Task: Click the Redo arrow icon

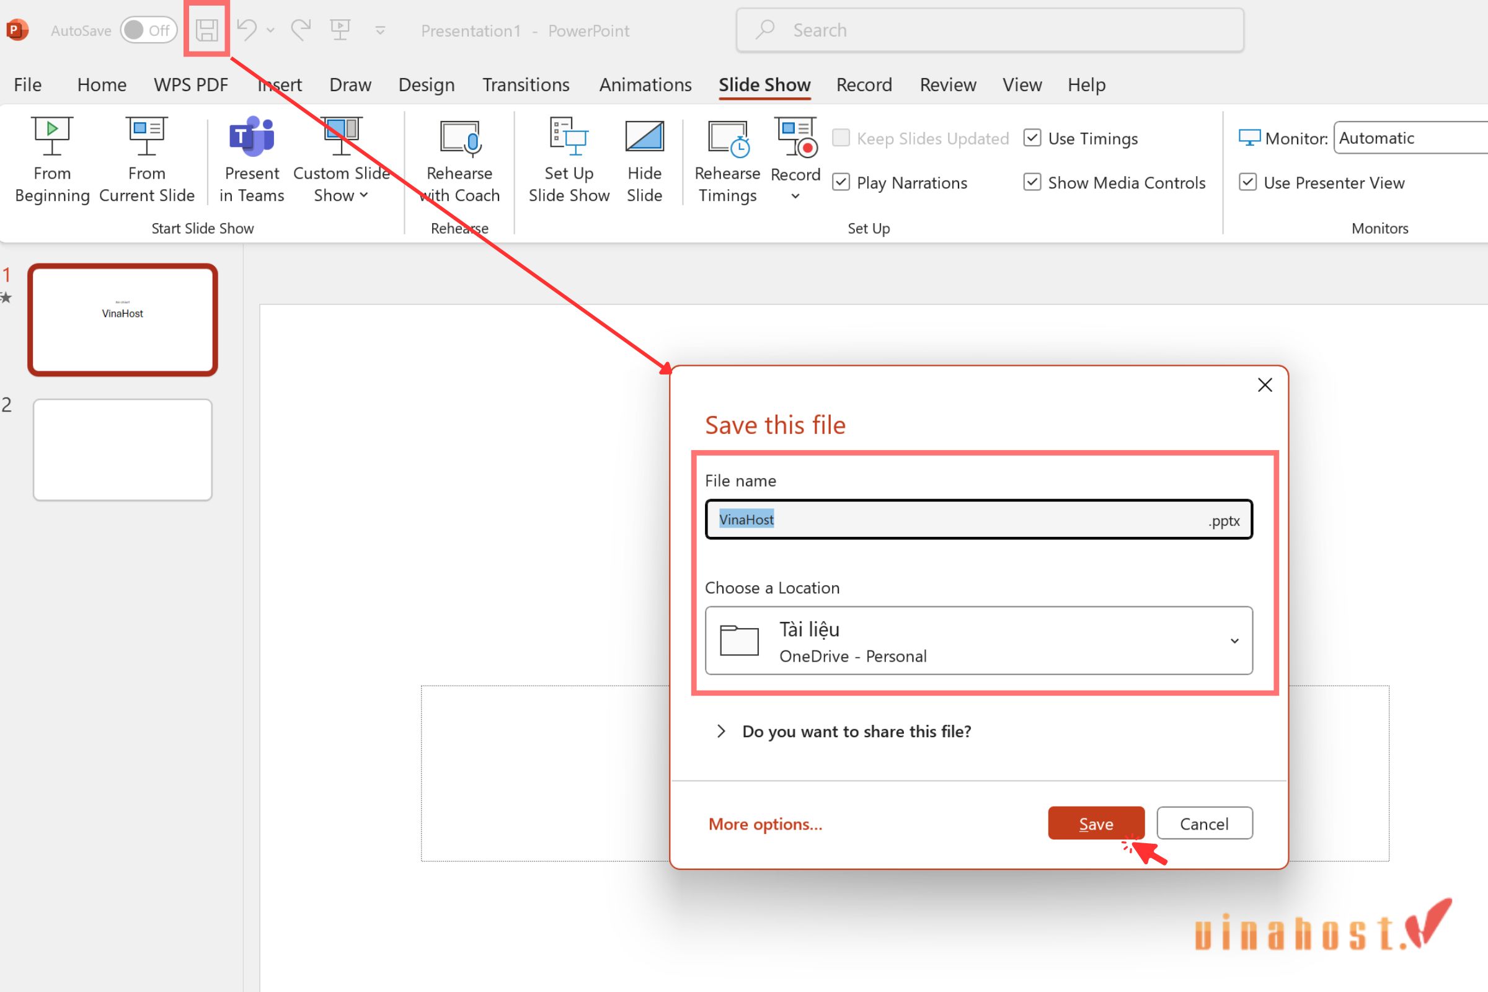Action: coord(301,30)
